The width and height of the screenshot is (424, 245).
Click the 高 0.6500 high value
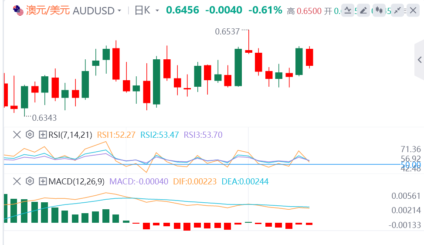coord(304,11)
